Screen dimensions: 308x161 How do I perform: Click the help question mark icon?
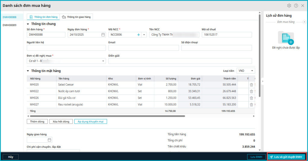pos(296,6)
